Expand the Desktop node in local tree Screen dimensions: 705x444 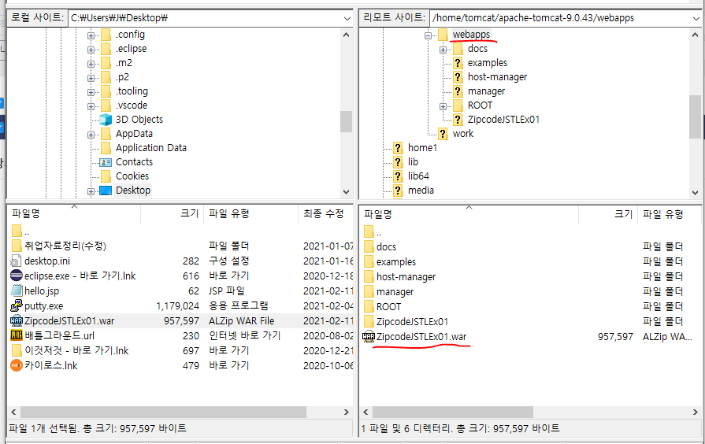pos(91,191)
